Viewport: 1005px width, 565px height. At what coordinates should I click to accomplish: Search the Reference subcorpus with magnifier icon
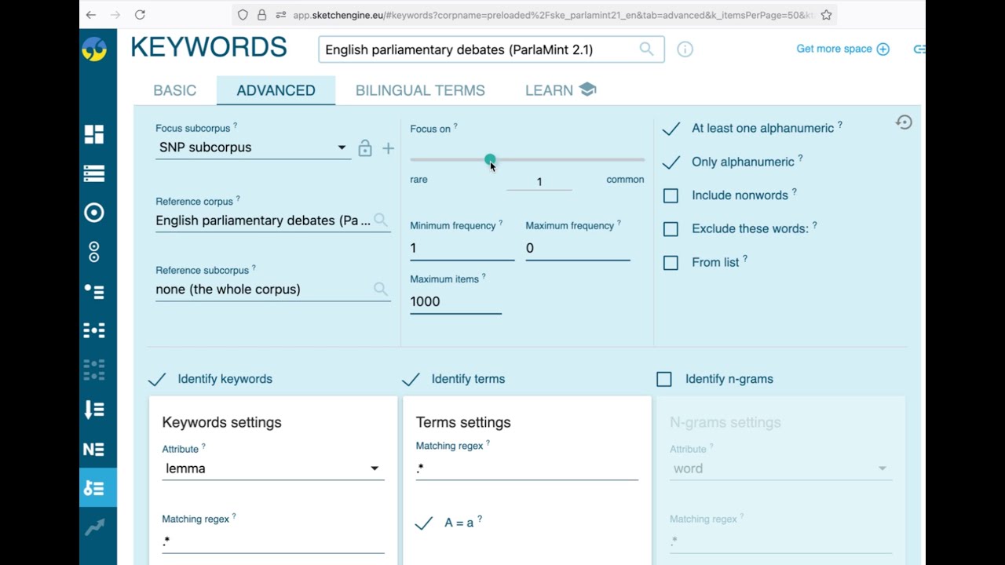coord(381,289)
